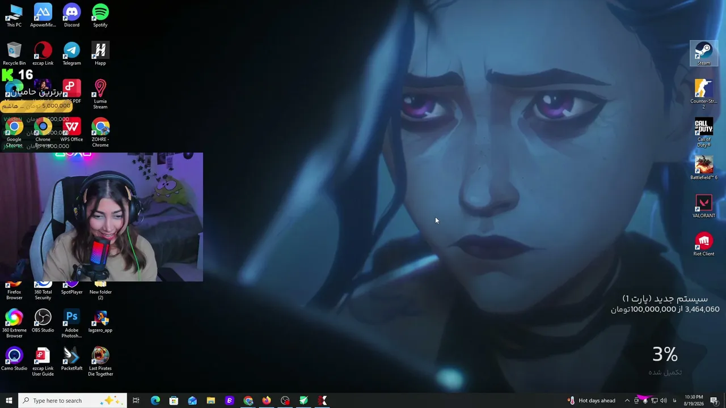This screenshot has width=726, height=408.
Task: Select the Google Chrome desktop shortcut
Action: 14,133
